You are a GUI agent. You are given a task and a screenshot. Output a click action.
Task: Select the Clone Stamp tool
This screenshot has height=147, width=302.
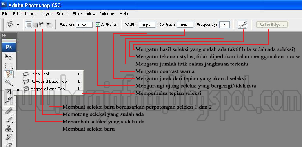pyautogui.click(x=9, y=129)
